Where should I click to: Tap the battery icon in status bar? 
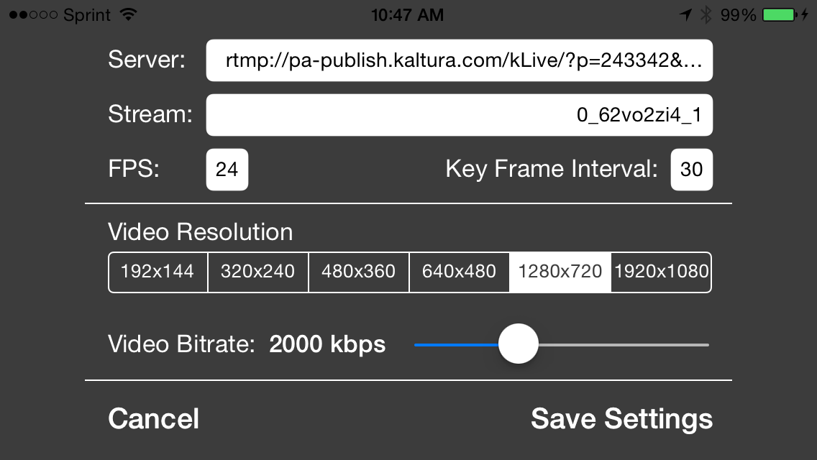pyautogui.click(x=780, y=14)
